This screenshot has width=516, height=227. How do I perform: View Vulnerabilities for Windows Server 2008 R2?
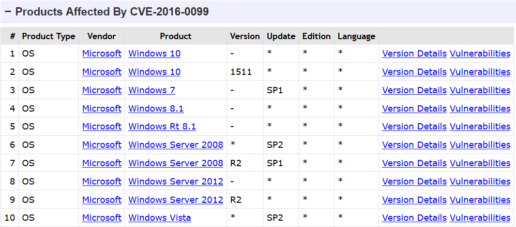[x=480, y=163]
